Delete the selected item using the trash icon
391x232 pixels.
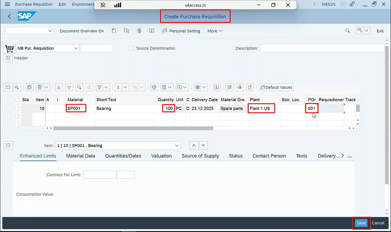click(39, 87)
